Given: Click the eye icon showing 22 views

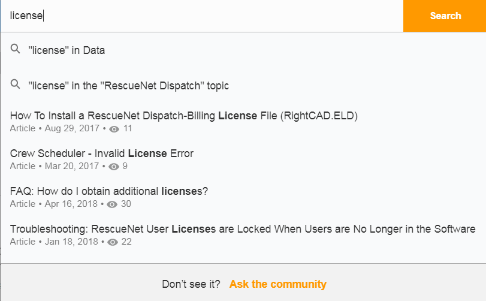Looking at the screenshot, I should tap(113, 242).
